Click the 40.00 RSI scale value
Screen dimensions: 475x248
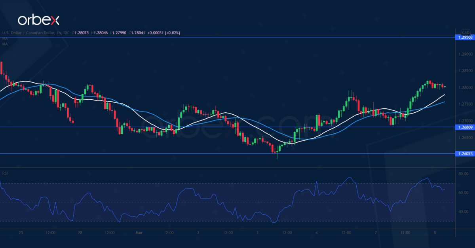click(464, 212)
